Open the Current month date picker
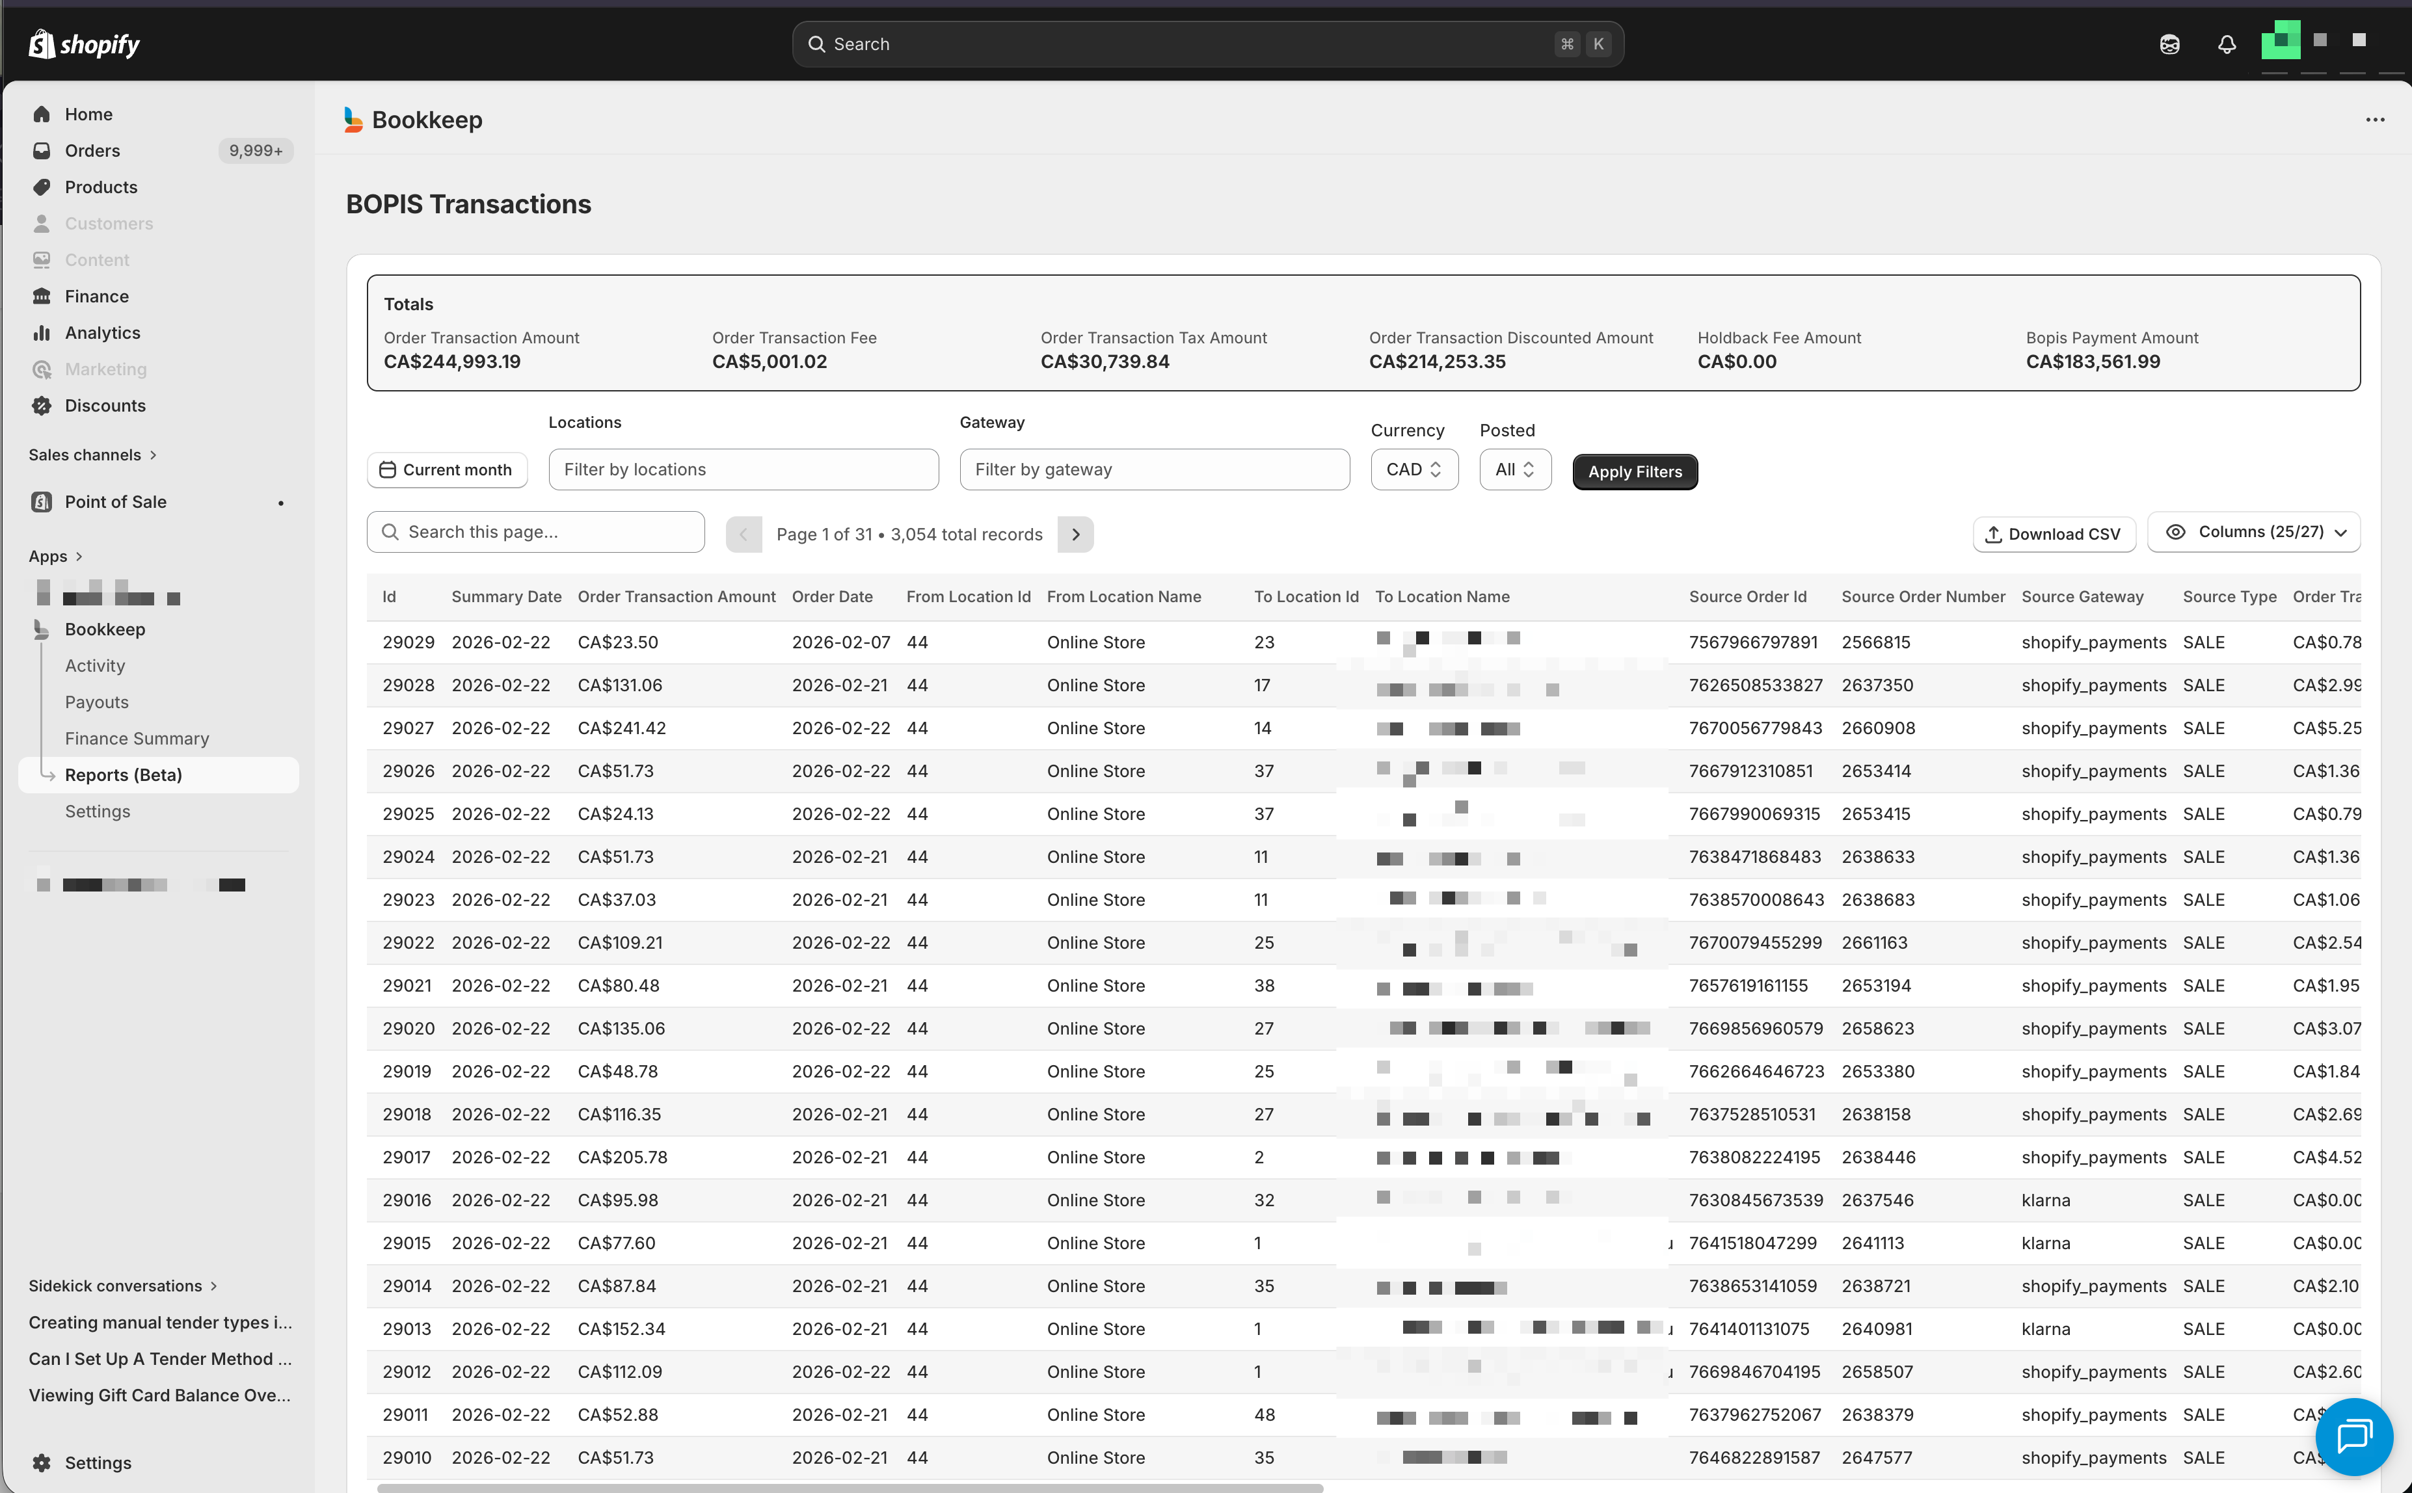The image size is (2412, 1493). pos(446,470)
